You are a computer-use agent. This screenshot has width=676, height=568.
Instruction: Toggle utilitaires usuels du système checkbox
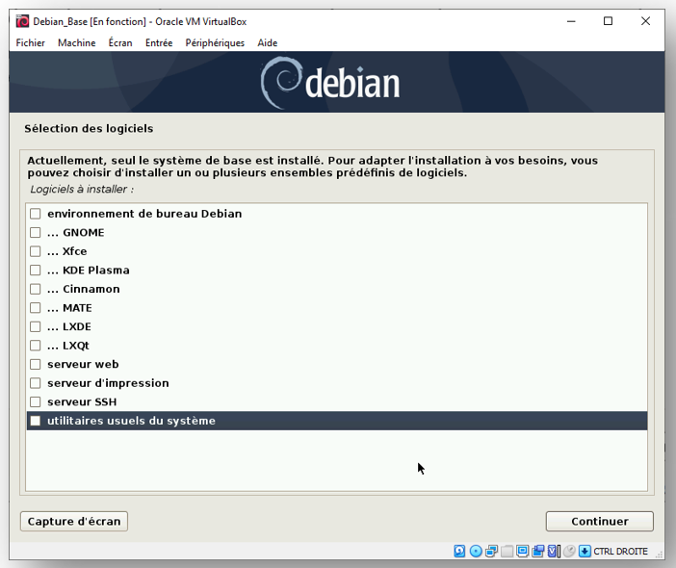click(36, 421)
